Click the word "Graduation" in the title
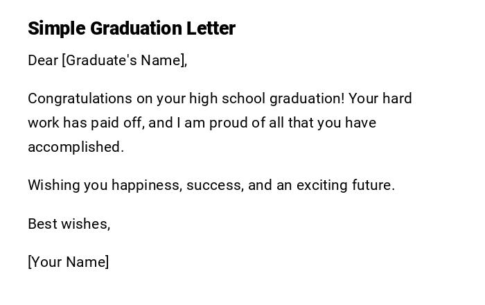Screen dimensions: 485x305 [136, 28]
